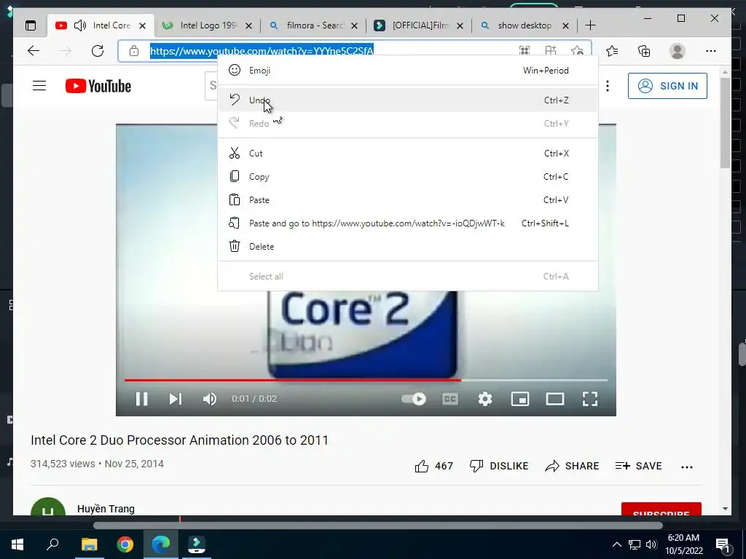Open the YouTube hamburger guide menu
The width and height of the screenshot is (746, 559).
[39, 86]
